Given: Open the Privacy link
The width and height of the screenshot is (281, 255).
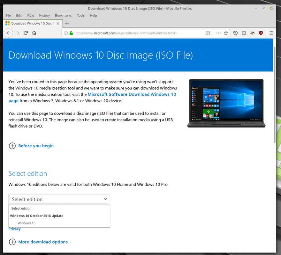Looking at the screenshot, I should click(x=14, y=229).
